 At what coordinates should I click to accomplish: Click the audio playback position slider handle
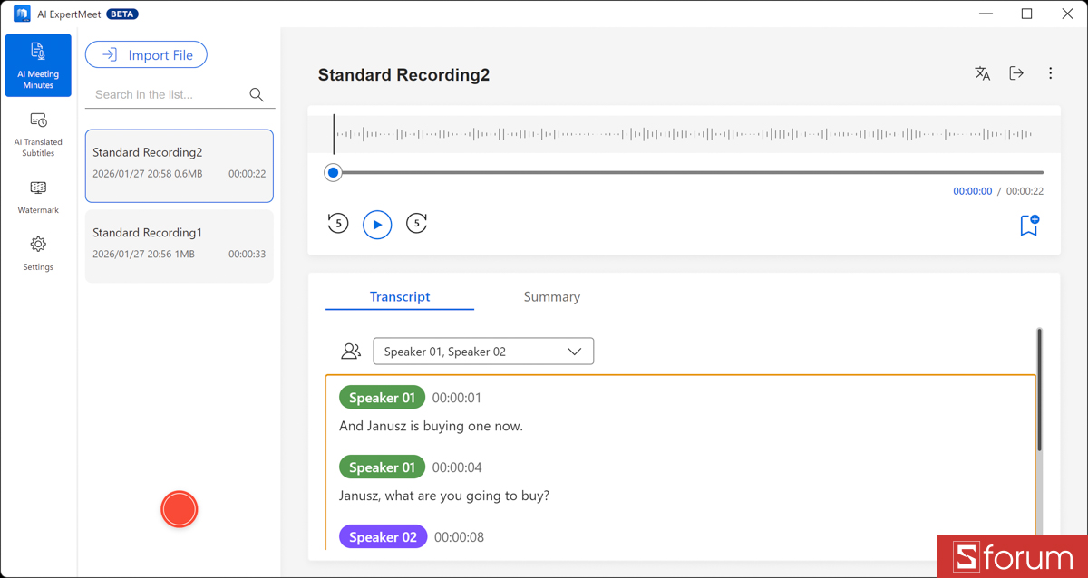point(334,172)
